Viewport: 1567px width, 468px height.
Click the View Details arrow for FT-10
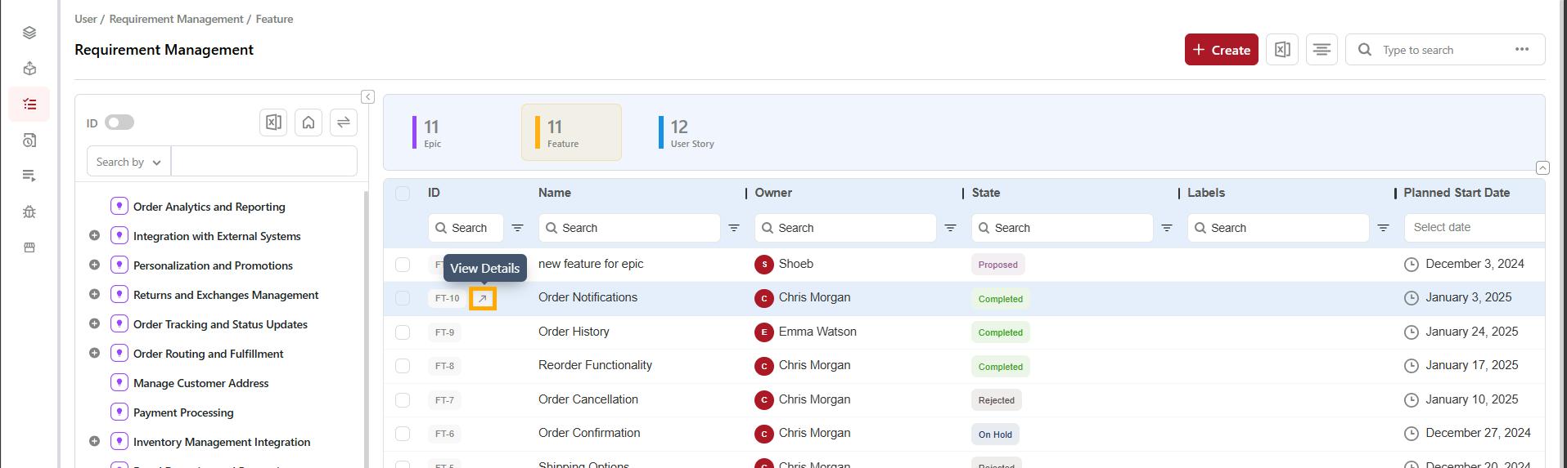pyautogui.click(x=482, y=299)
